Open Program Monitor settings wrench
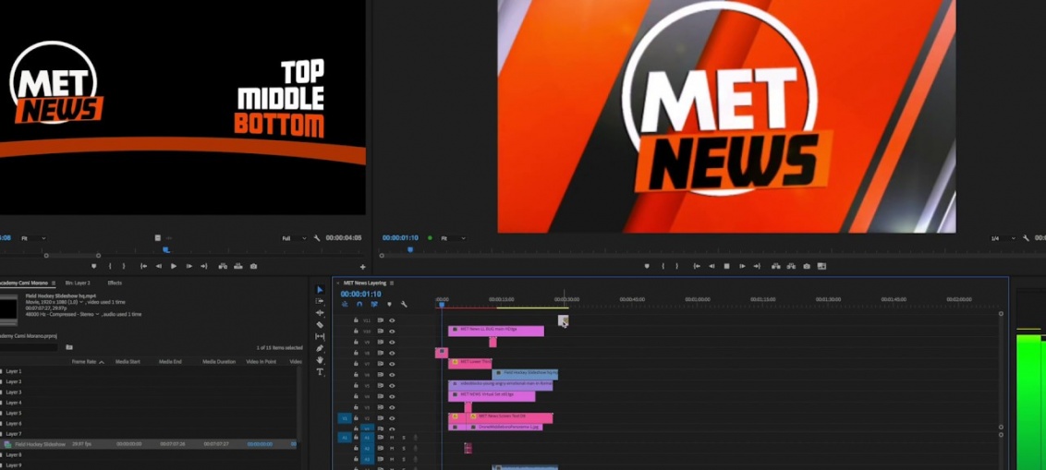This screenshot has width=1046, height=470. pos(1026,238)
